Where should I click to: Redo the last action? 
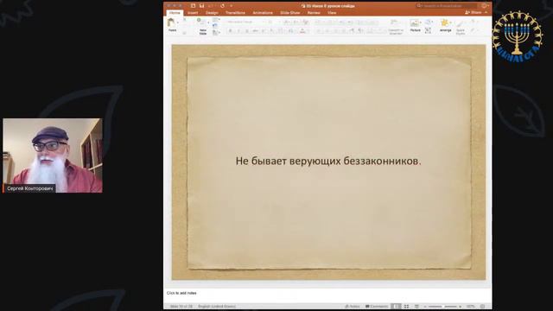[222, 6]
